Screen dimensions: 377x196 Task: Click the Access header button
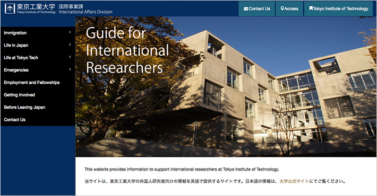click(x=289, y=8)
